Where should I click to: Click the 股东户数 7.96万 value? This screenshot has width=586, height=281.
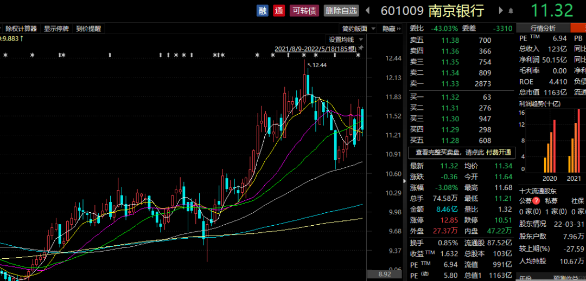[x=575, y=236]
